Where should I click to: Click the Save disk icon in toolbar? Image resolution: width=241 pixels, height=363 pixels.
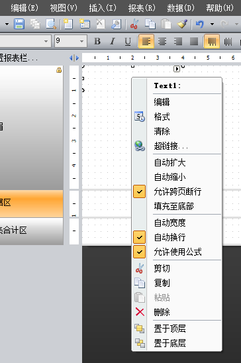19,24
